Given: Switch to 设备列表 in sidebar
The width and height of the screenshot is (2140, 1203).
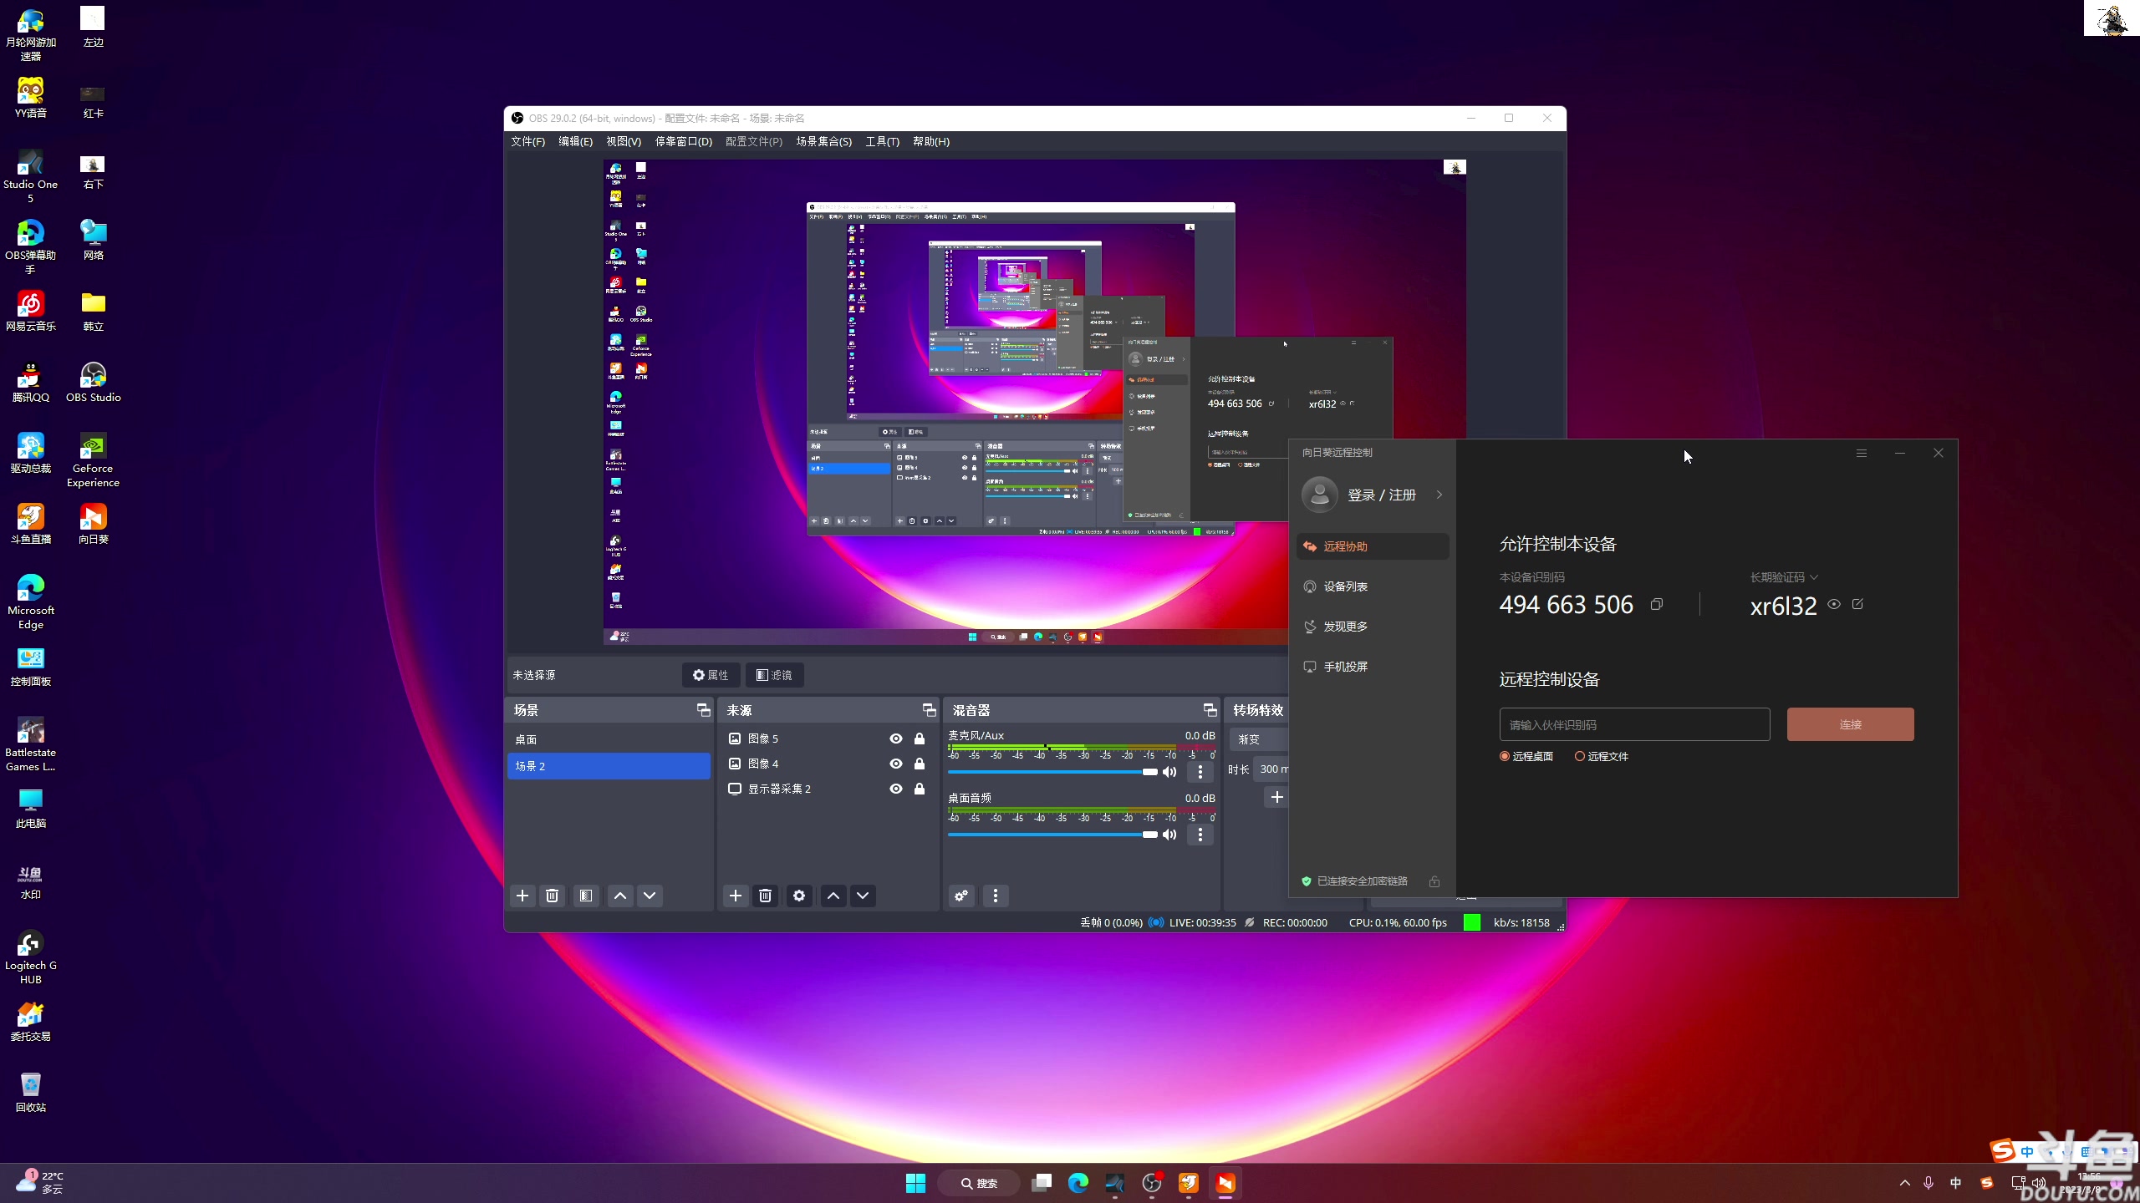Looking at the screenshot, I should tap(1345, 586).
